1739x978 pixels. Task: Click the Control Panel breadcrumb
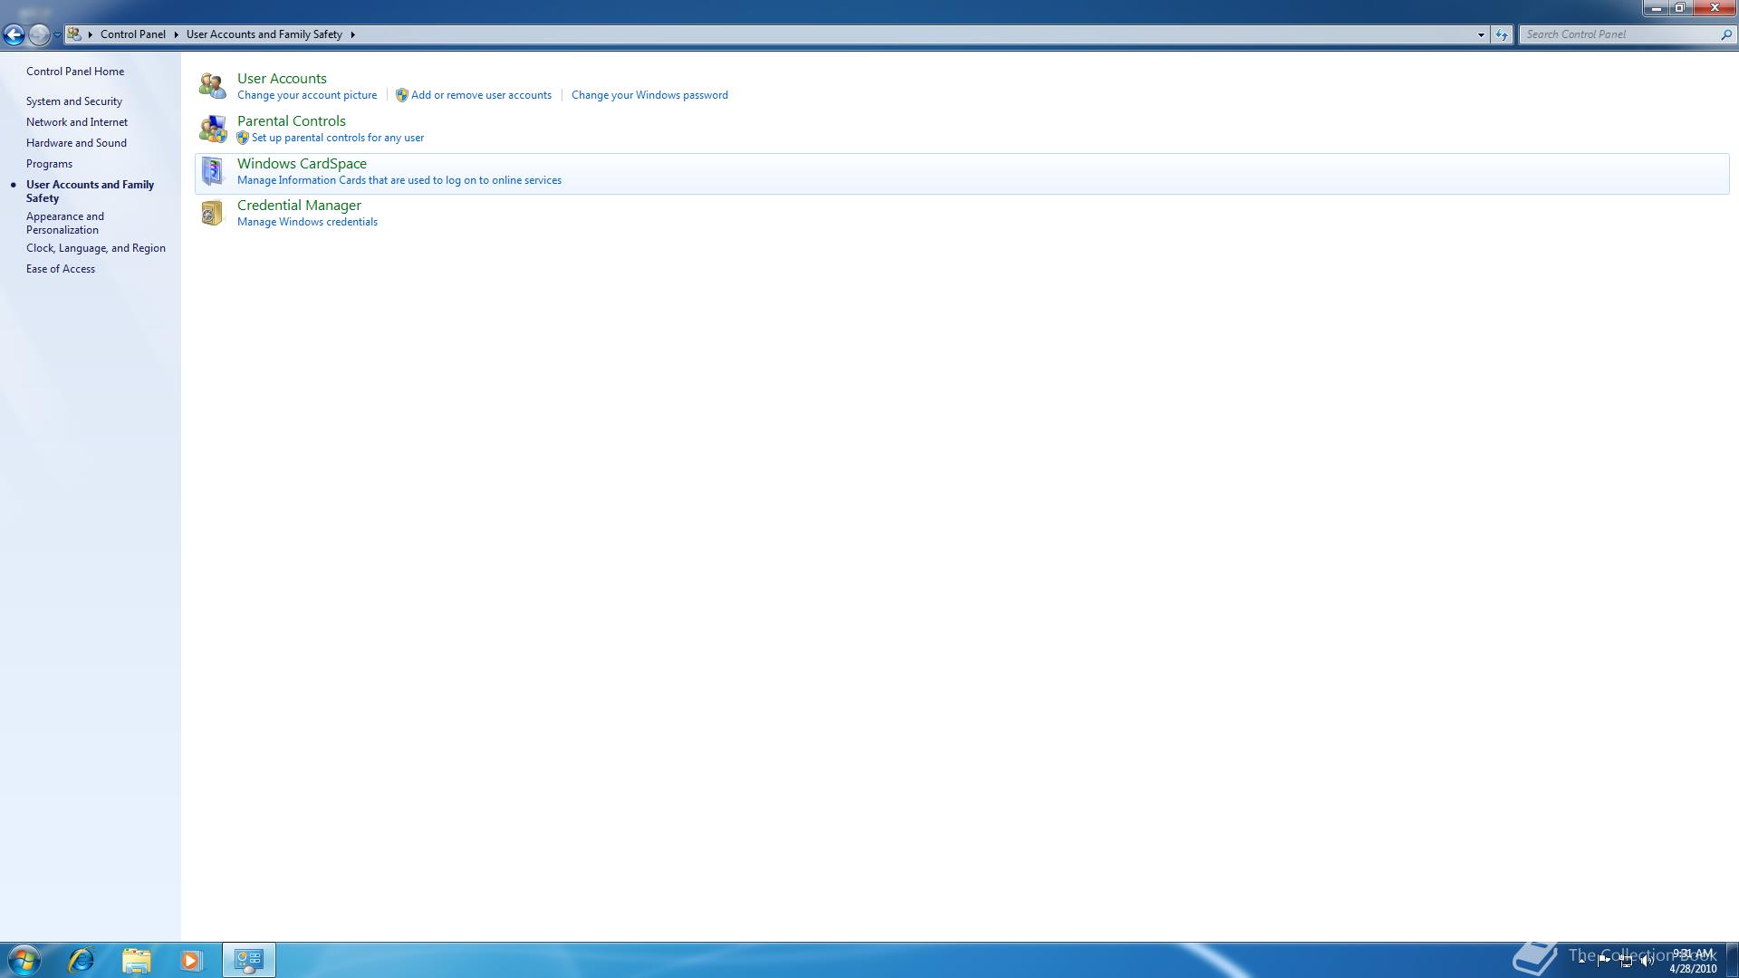pyautogui.click(x=133, y=34)
